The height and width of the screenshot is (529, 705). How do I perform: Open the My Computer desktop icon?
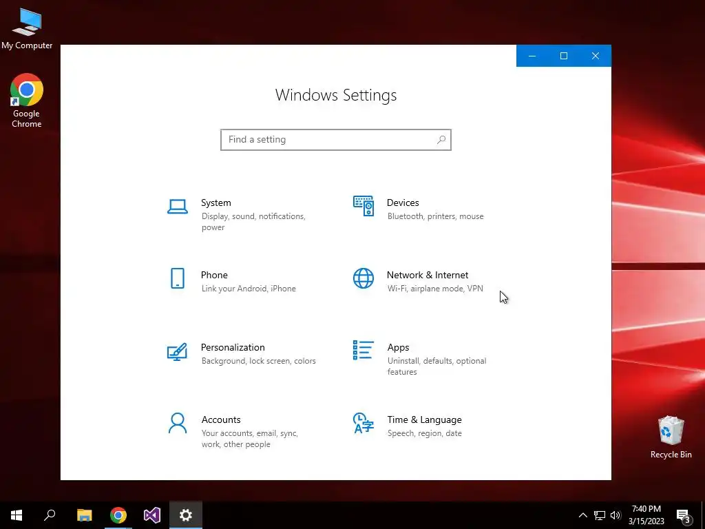27,29
